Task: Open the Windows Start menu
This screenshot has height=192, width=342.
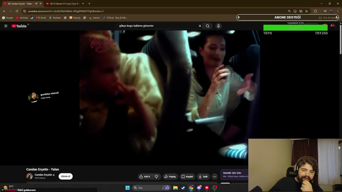Action: [128, 188]
